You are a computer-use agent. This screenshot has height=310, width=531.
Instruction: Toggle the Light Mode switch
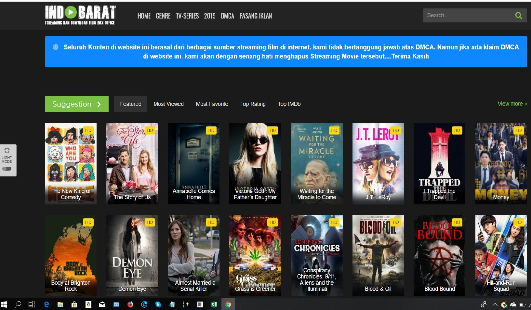point(7,169)
